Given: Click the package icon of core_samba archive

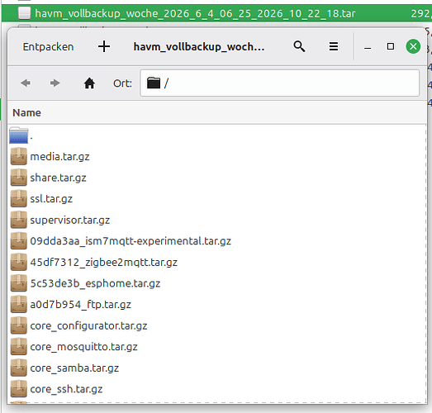Looking at the screenshot, I should [19, 368].
